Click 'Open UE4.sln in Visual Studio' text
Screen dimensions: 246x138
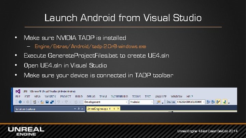click(65, 65)
